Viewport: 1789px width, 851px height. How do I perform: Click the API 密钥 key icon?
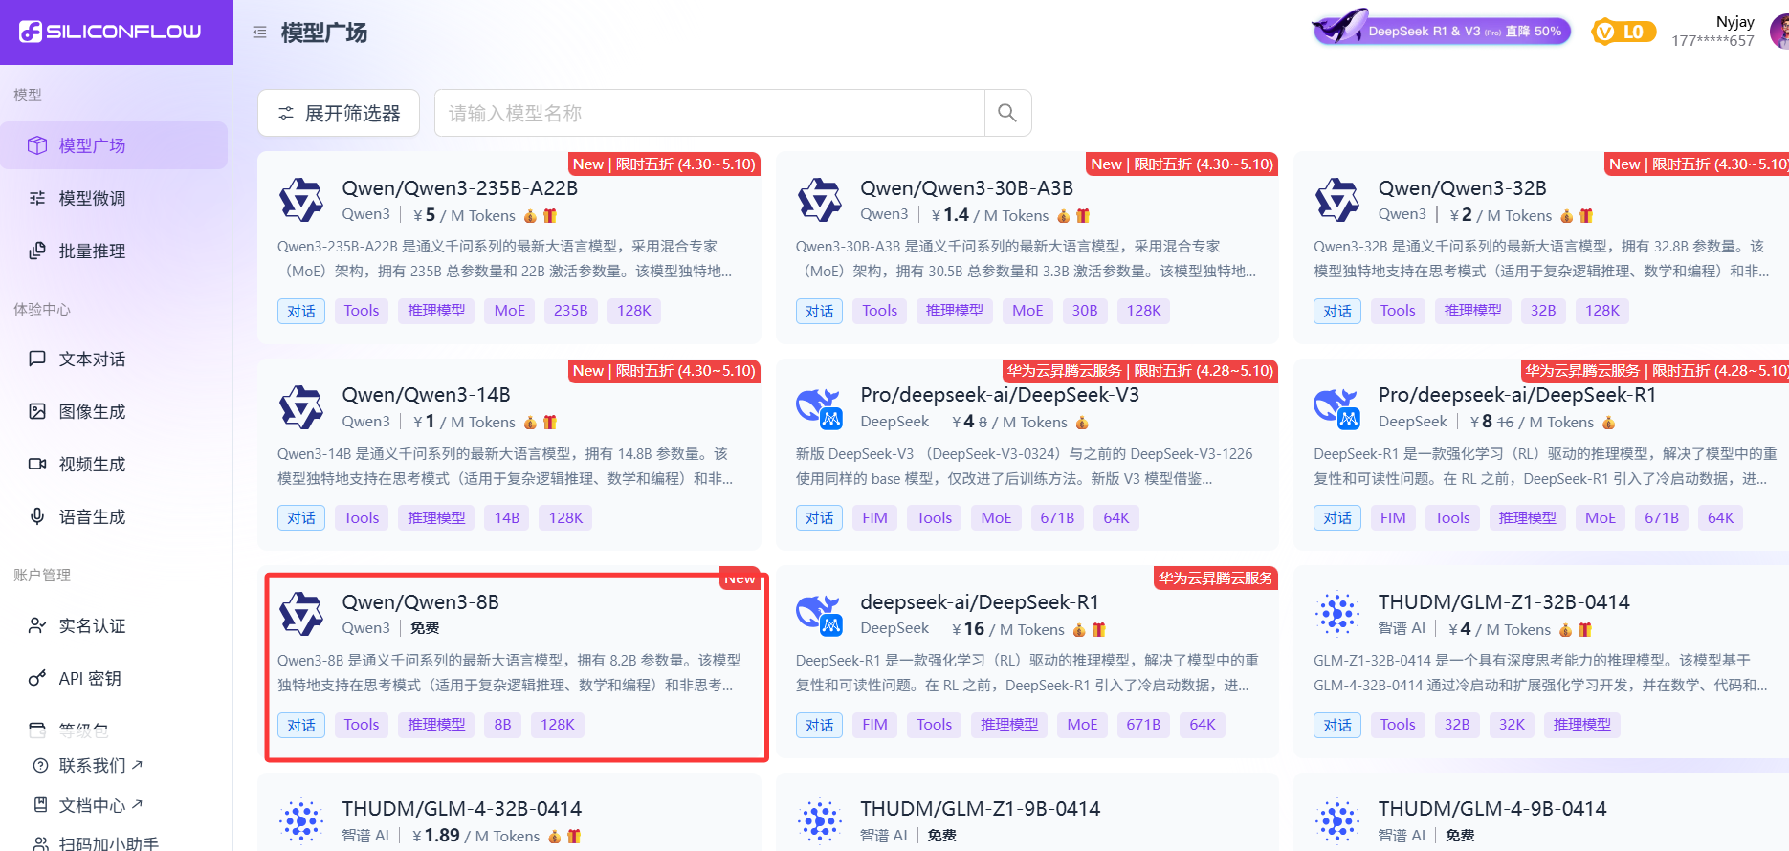click(37, 678)
